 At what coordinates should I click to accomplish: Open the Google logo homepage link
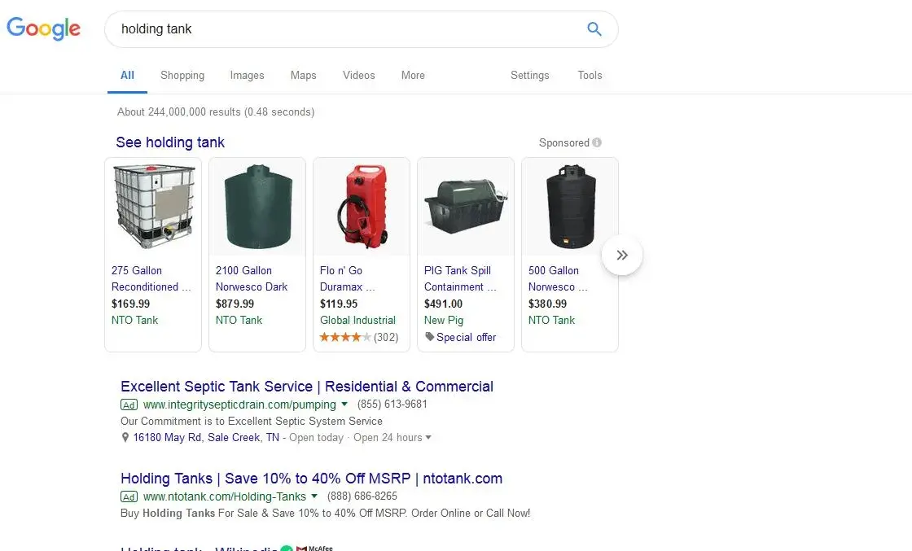pos(44,28)
